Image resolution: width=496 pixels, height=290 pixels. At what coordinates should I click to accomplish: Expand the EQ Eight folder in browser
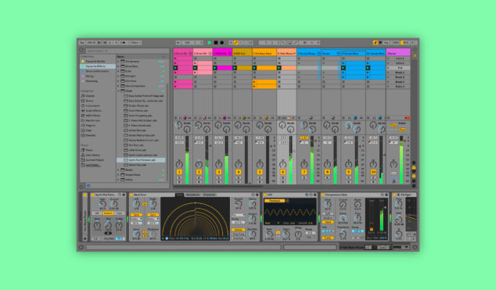(x=119, y=76)
